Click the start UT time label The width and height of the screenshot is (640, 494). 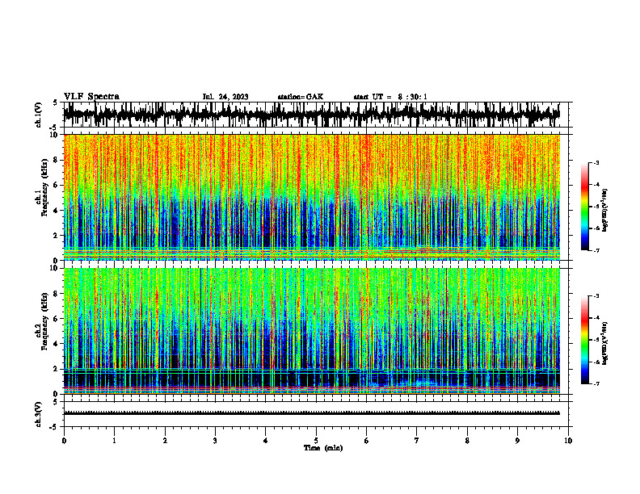390,97
